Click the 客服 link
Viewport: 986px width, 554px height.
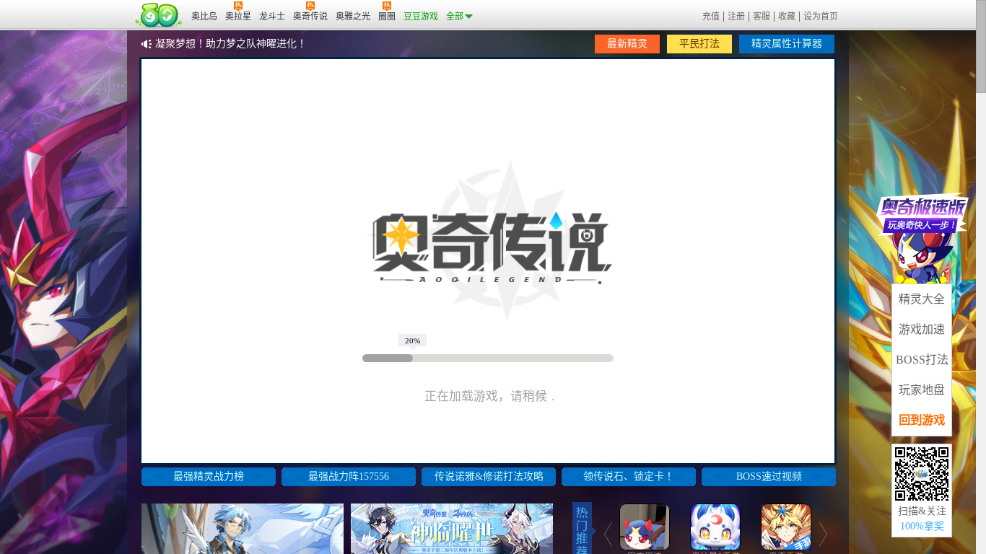(x=762, y=16)
